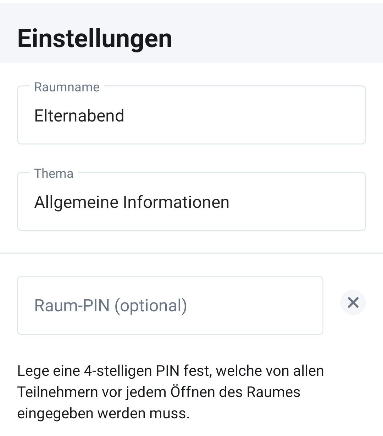The width and height of the screenshot is (383, 436).
Task: Remove PIN using the round close button
Action: (353, 302)
